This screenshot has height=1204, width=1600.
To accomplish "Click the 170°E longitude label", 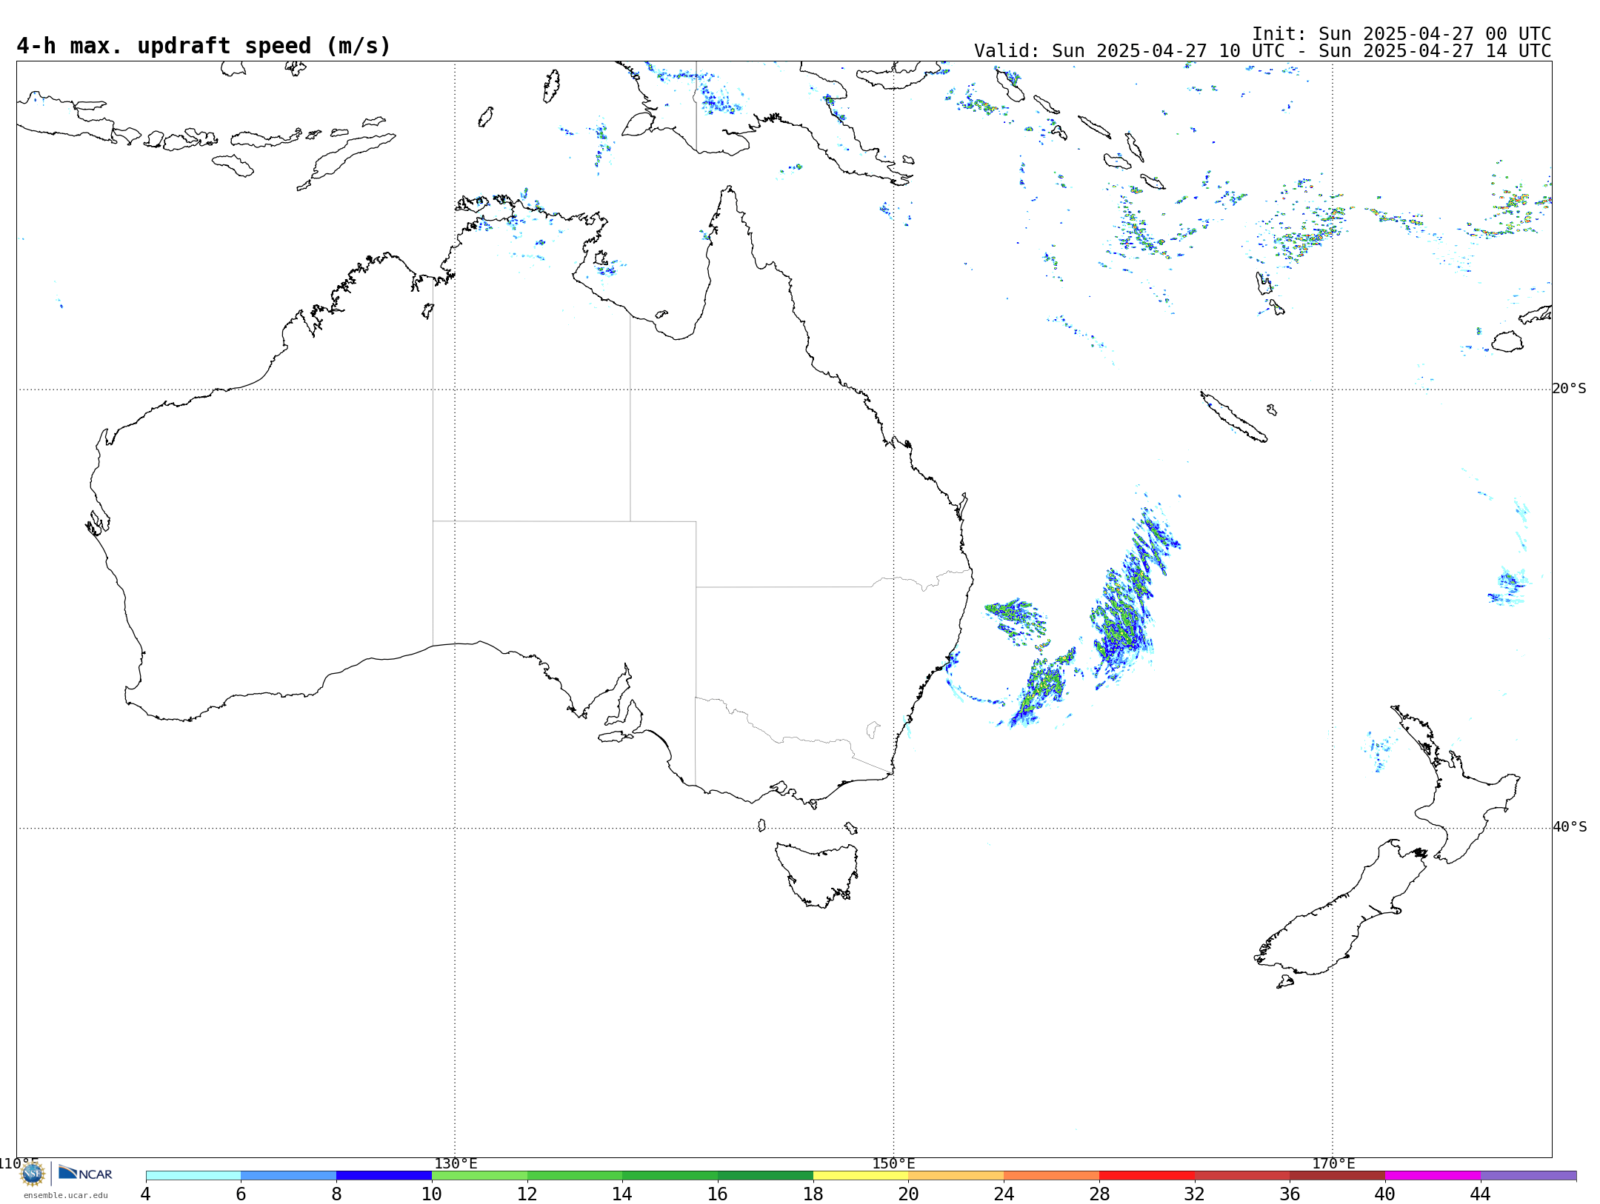I will pyautogui.click(x=1333, y=1164).
